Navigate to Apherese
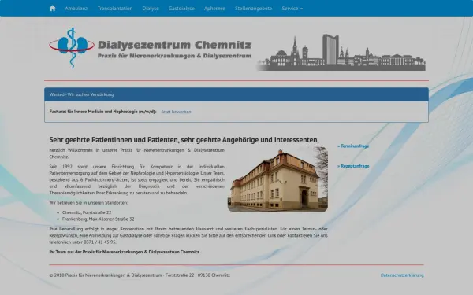Viewport: 473px width, 295px height. point(214,9)
